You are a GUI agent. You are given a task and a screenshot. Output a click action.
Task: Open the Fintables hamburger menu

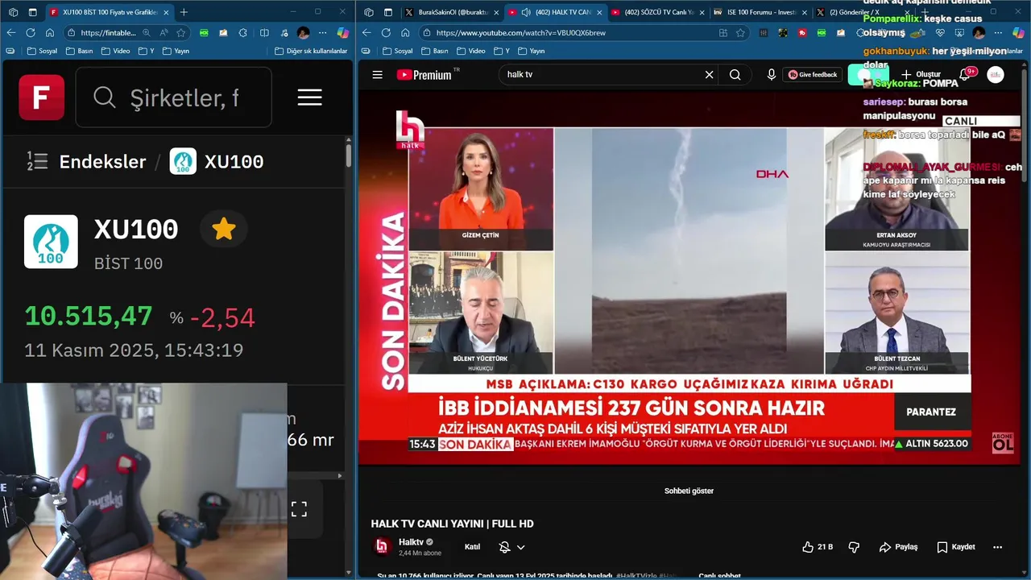[x=309, y=97]
